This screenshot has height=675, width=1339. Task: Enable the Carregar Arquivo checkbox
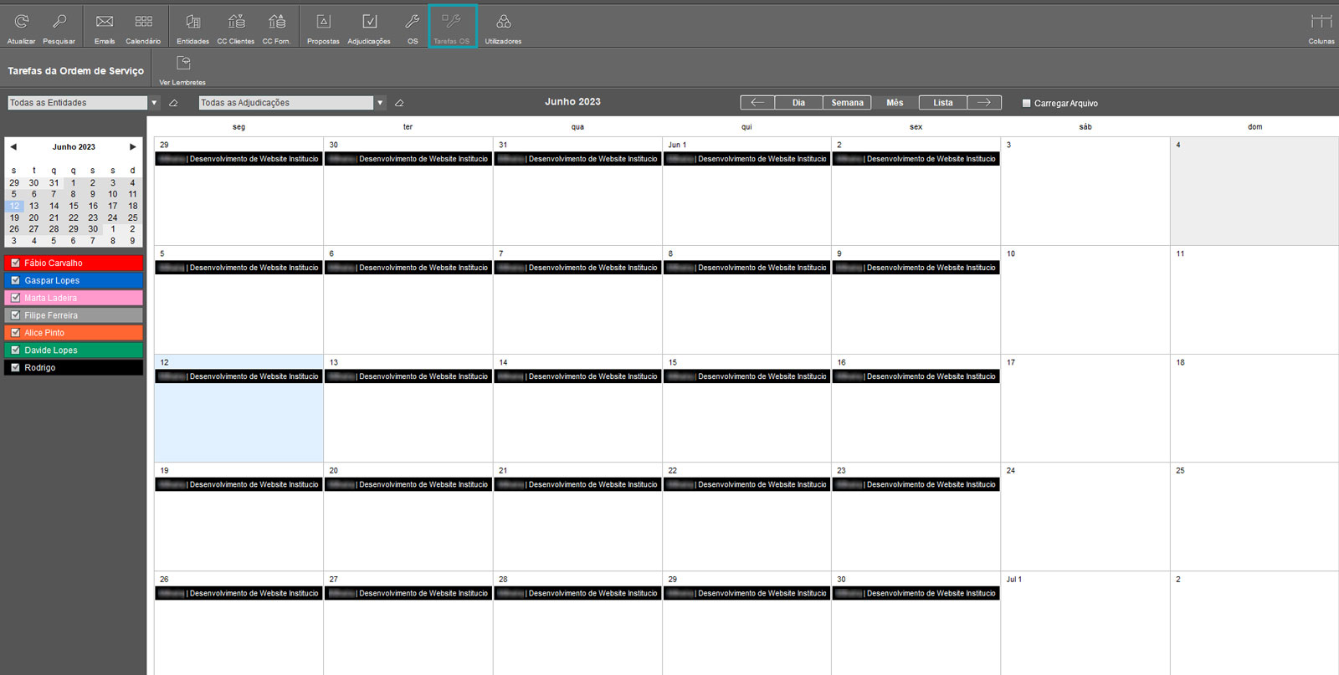(x=1027, y=104)
